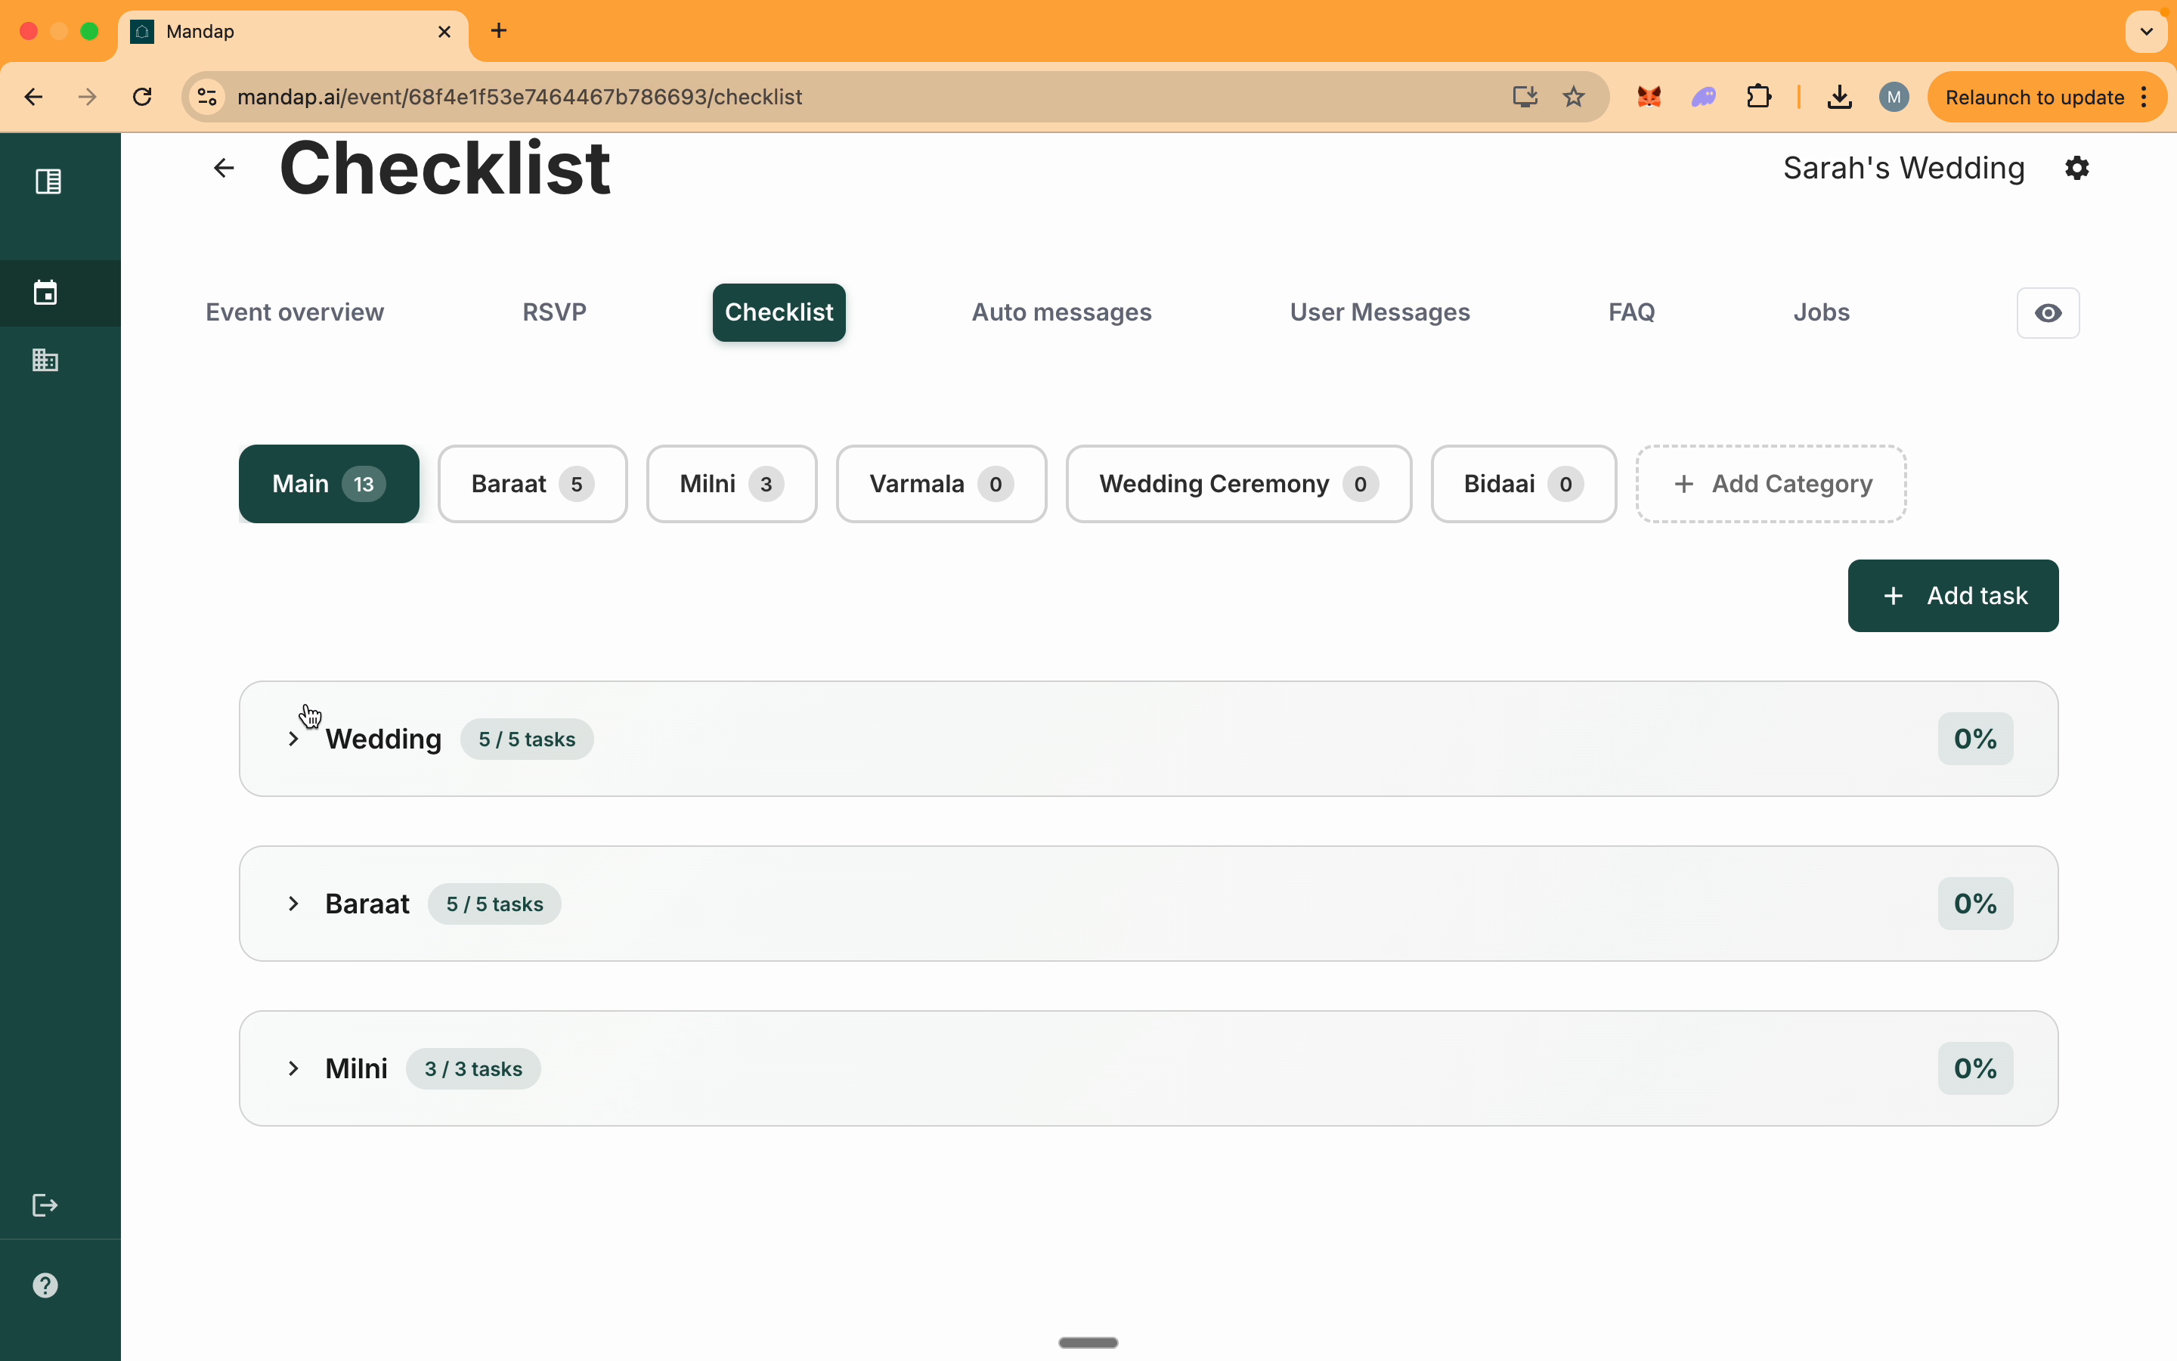Click the back arrow next to Checklist title
The image size is (2177, 1361).
221,169
